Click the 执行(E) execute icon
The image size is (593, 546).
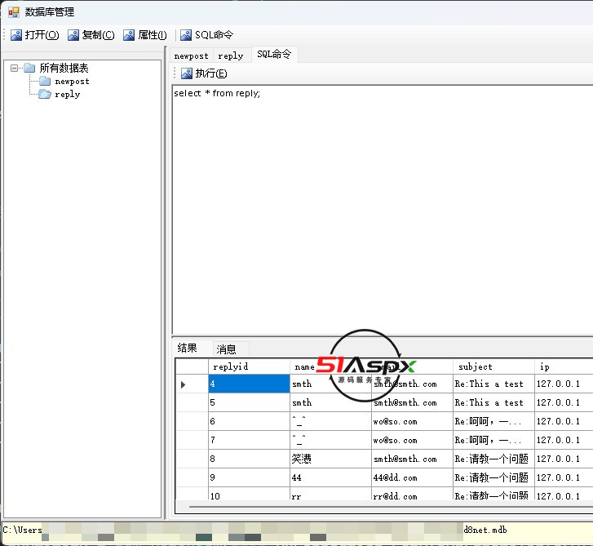coord(187,73)
